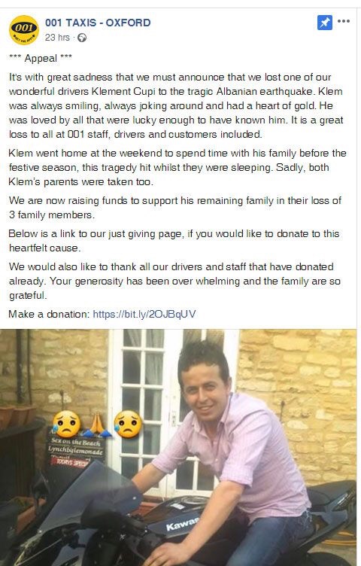Click the praying hands emoji in the photo
The image size is (361, 566).
point(97,425)
